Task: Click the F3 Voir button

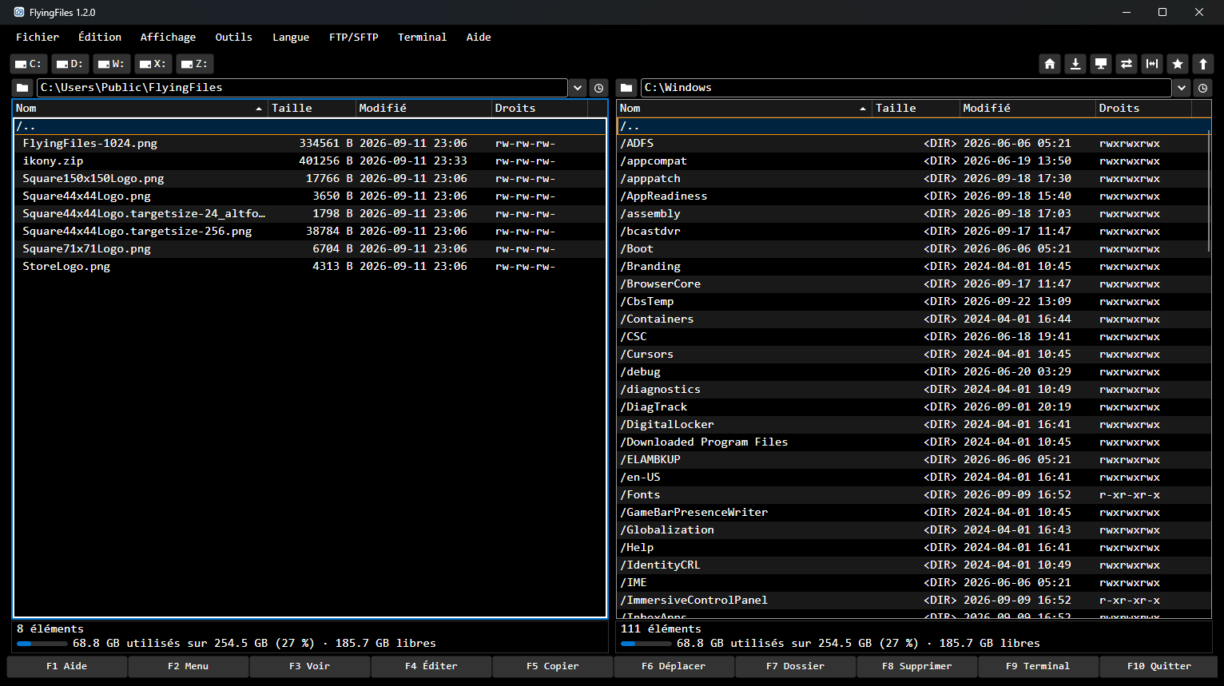Action: click(x=309, y=666)
